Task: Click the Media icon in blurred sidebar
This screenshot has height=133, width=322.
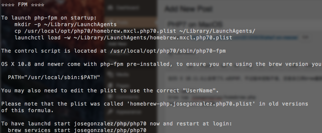Action: coord(110,75)
